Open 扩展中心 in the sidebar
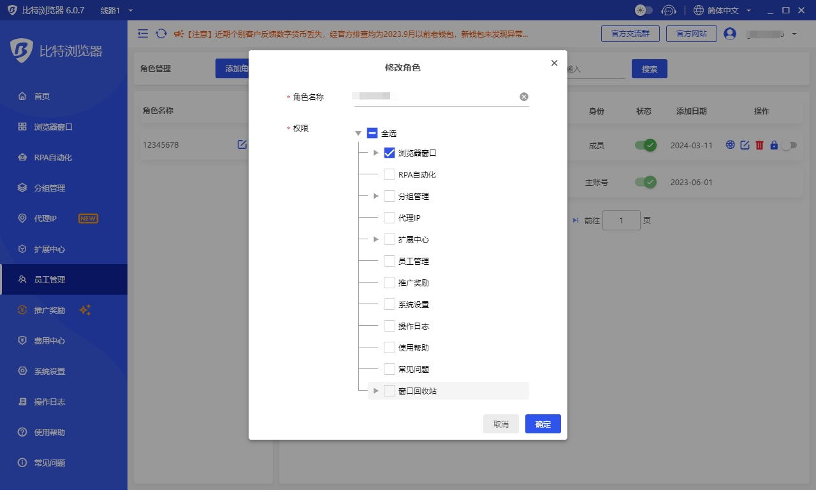The height and width of the screenshot is (490, 816). tap(64, 249)
